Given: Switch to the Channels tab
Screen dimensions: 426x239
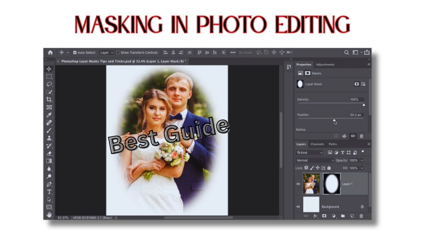Looking at the screenshot, I should click(x=317, y=144).
